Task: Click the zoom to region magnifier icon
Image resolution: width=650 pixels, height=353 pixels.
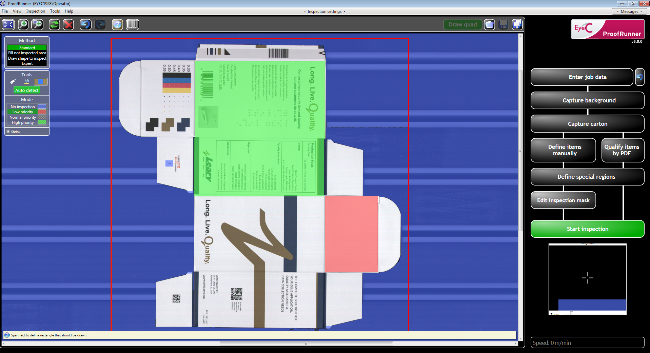Action: 37,24
